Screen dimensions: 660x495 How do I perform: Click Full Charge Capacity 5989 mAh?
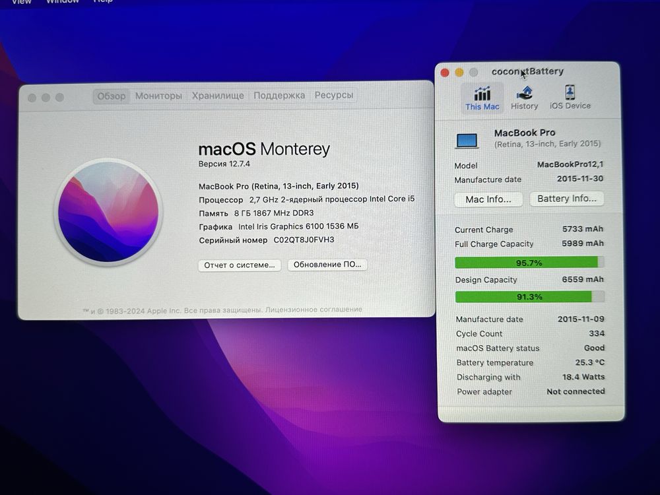(583, 244)
